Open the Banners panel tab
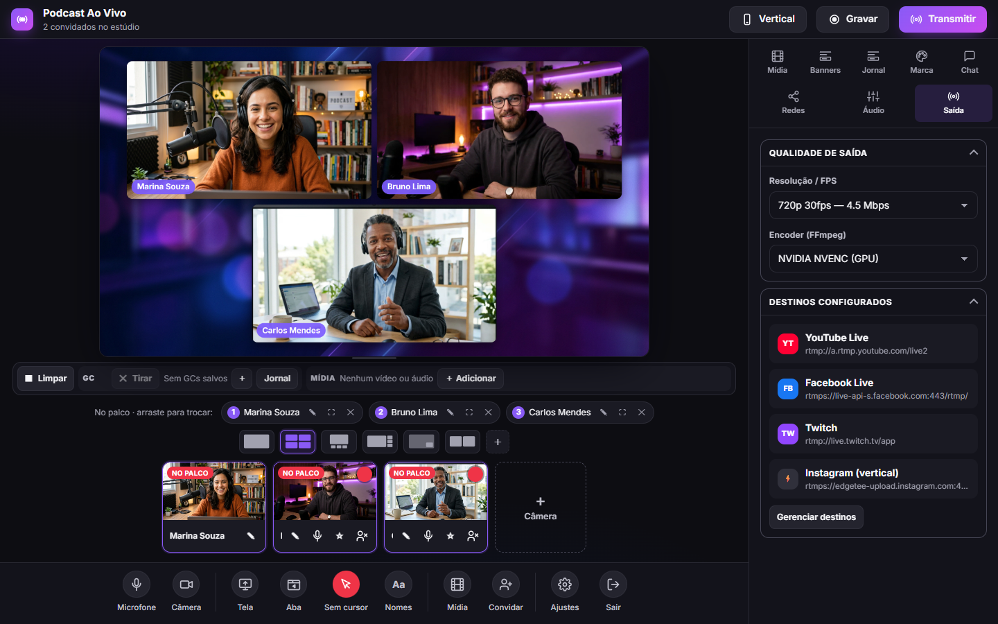 click(x=825, y=62)
